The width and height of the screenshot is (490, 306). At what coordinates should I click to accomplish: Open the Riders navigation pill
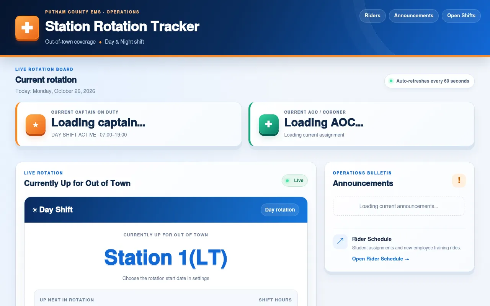[x=372, y=16]
